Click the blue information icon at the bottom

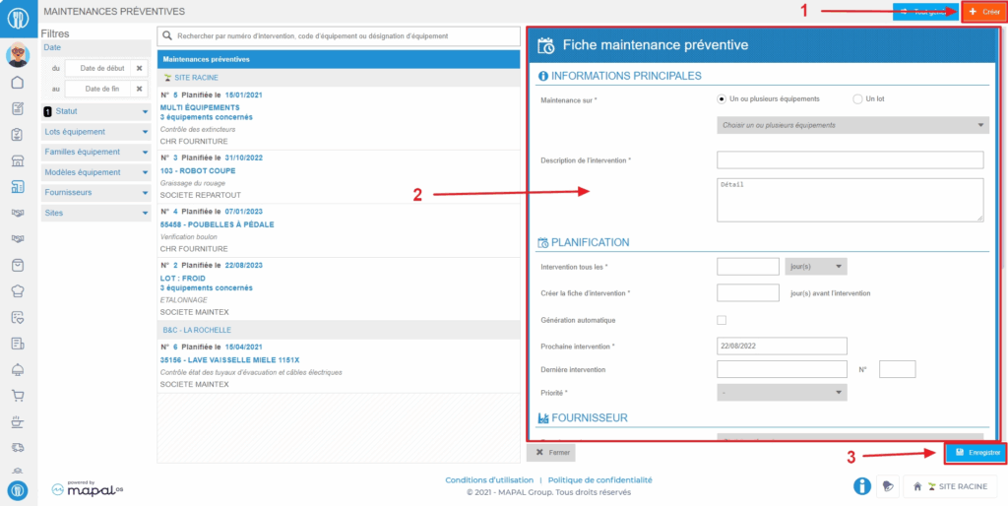(861, 485)
